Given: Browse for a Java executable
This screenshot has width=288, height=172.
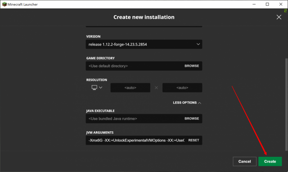Looking at the screenshot, I should [x=192, y=119].
